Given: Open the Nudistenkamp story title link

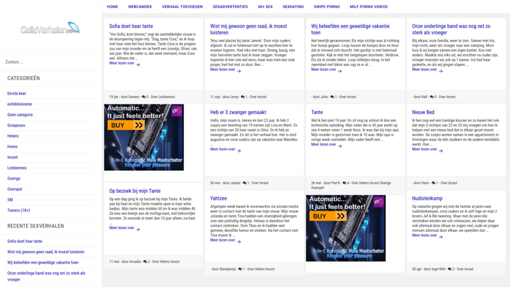Looking at the screenshot, I should coord(427,198).
